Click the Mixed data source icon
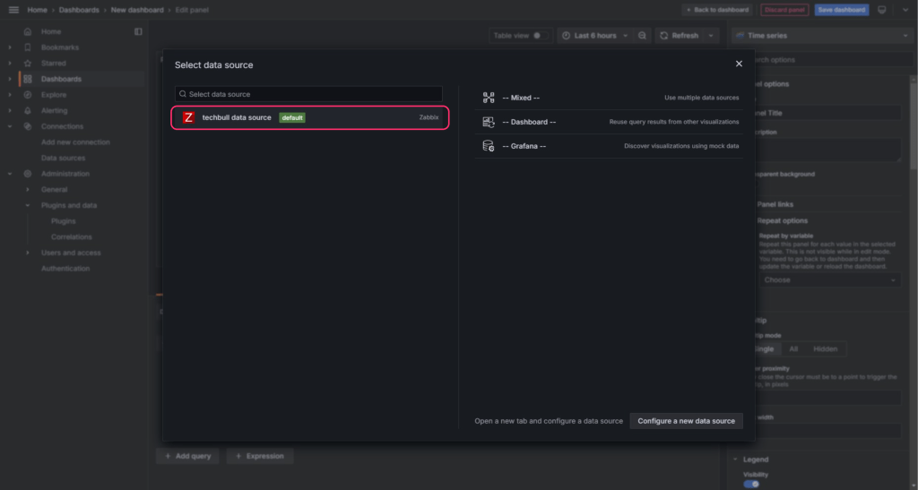Image resolution: width=918 pixels, height=490 pixels. [489, 98]
